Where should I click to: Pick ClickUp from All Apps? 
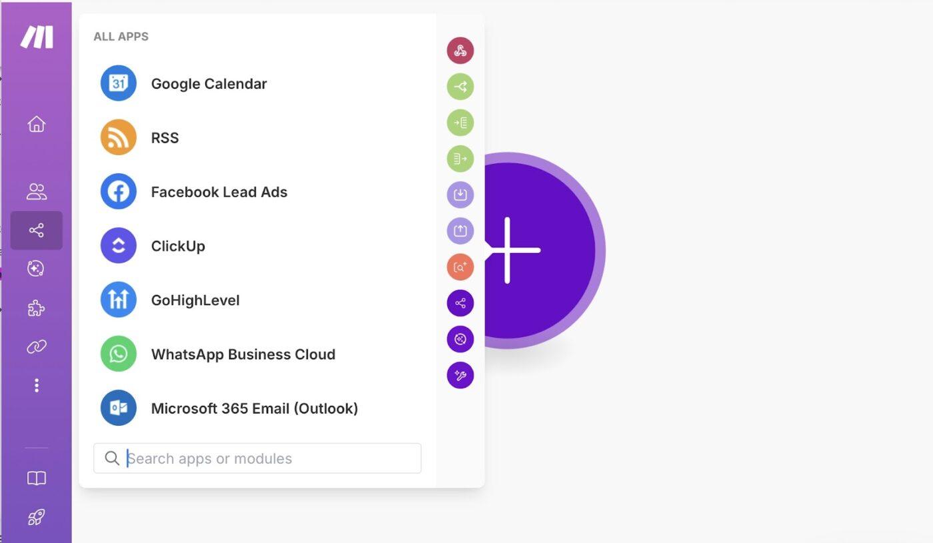point(178,246)
